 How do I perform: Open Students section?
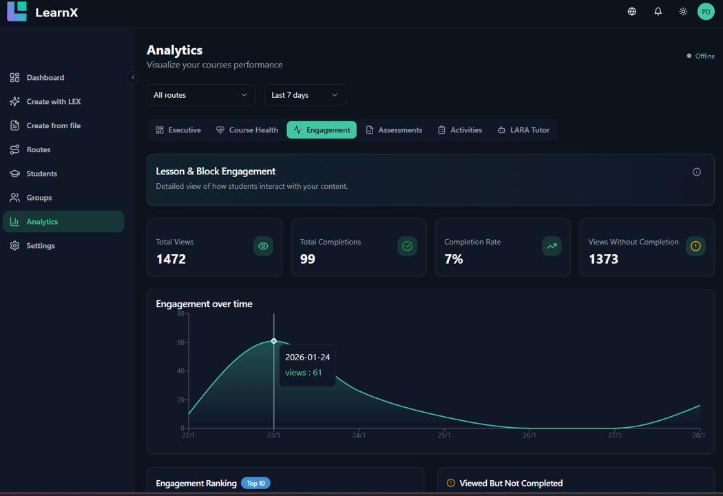[x=63, y=174]
